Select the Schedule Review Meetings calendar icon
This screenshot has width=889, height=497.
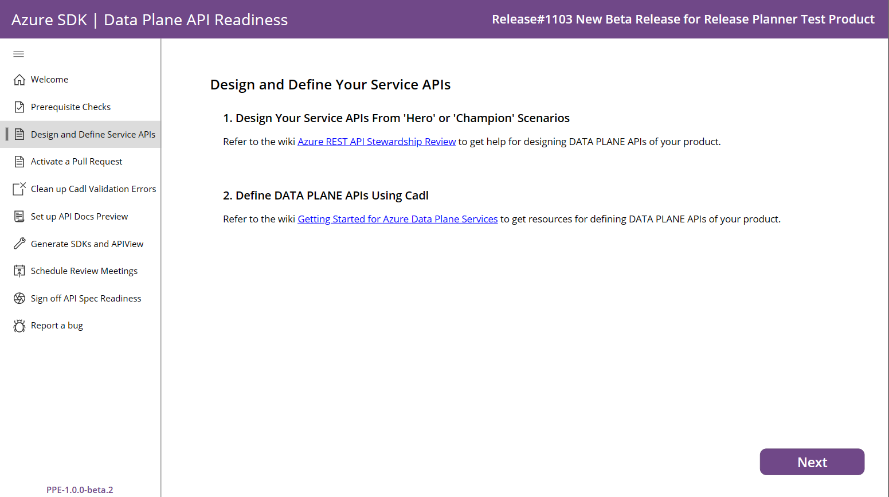18,271
